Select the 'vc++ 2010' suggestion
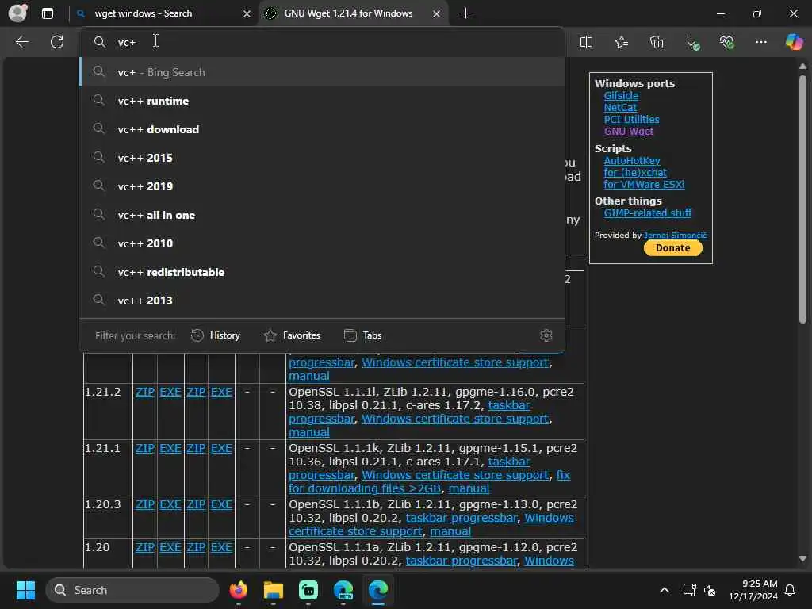812x609 pixels. tap(322, 243)
